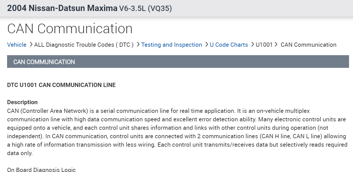
Task: Click the gray CAN COMMUNICATION section bar
Action: [x=178, y=62]
